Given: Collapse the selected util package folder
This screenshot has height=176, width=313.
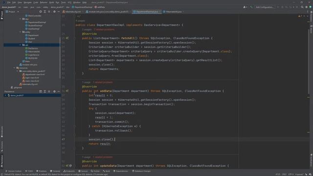Looking at the screenshot, I should click(21, 45).
